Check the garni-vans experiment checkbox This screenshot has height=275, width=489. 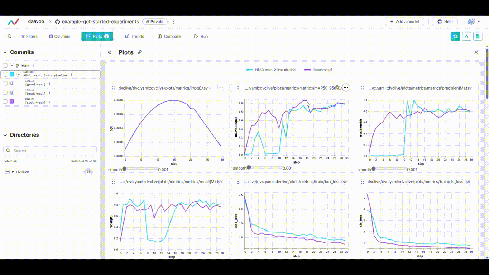(5, 83)
